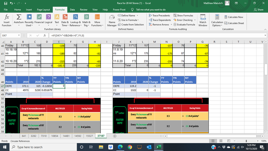Open File Explorer from taskbar

tap(101, 147)
